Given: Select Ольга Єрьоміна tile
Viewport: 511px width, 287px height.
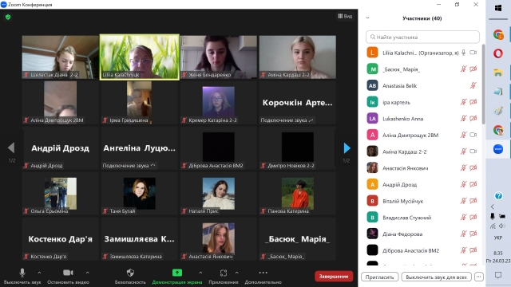Looking at the screenshot, I should click(x=61, y=193).
